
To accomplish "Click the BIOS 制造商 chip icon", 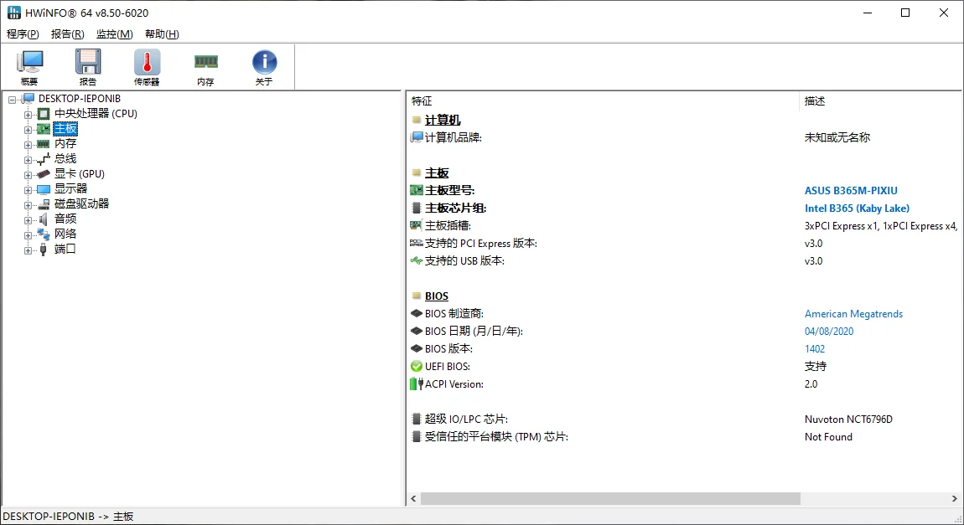I will point(417,314).
